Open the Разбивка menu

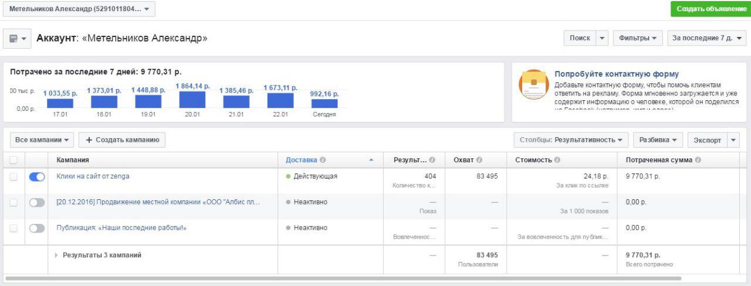point(657,140)
